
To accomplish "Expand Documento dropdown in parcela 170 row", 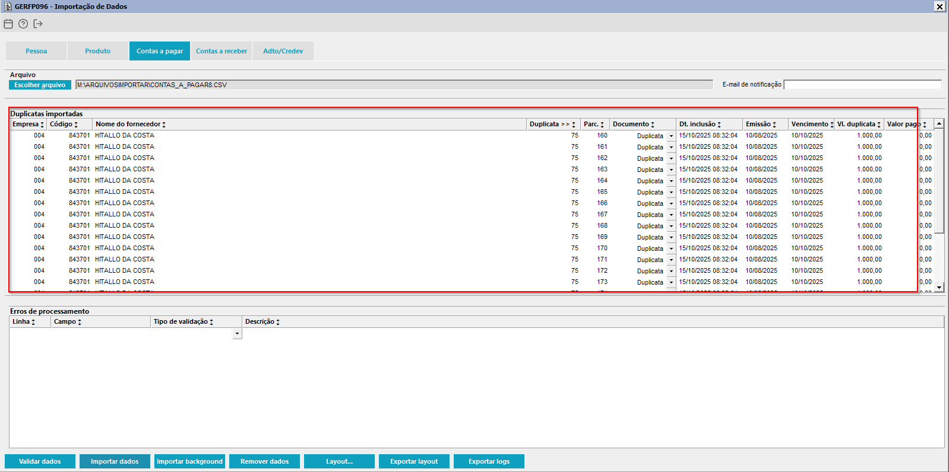I will pos(671,248).
